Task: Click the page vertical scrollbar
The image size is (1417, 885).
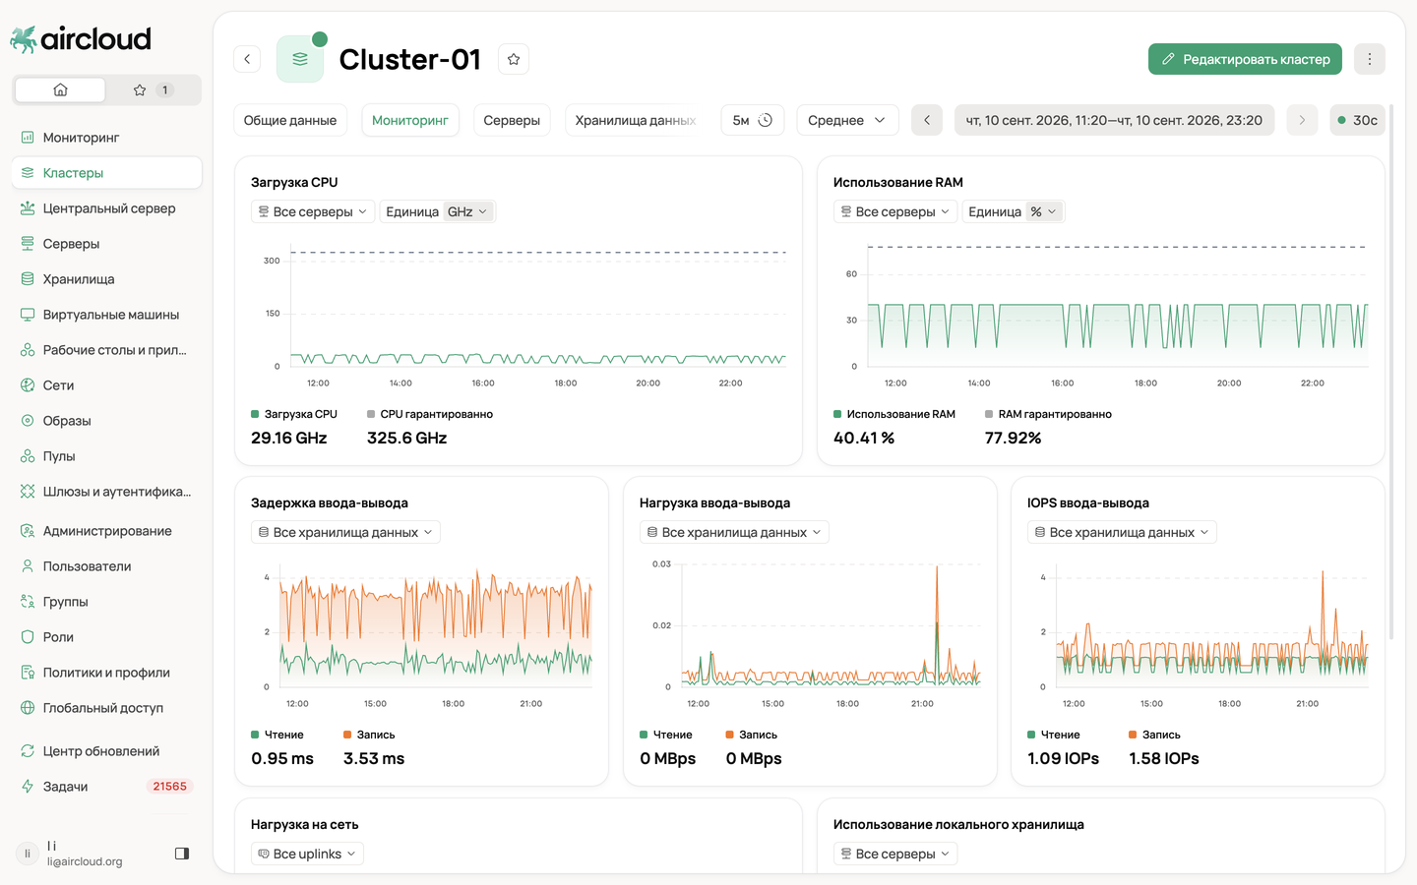Action: click(x=1390, y=374)
